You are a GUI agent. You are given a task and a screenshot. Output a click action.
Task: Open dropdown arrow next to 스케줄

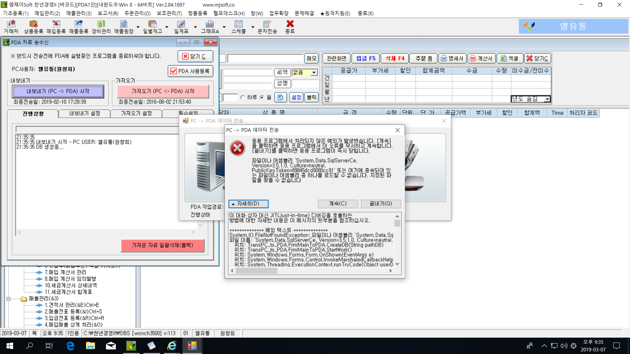coord(253,27)
